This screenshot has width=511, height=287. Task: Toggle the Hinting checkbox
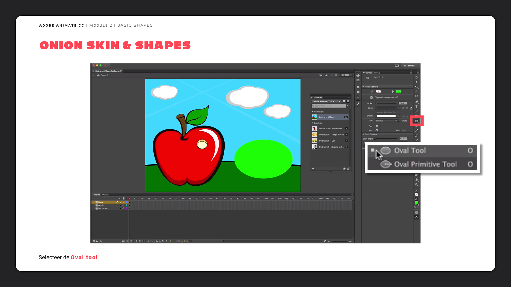tap(399, 121)
